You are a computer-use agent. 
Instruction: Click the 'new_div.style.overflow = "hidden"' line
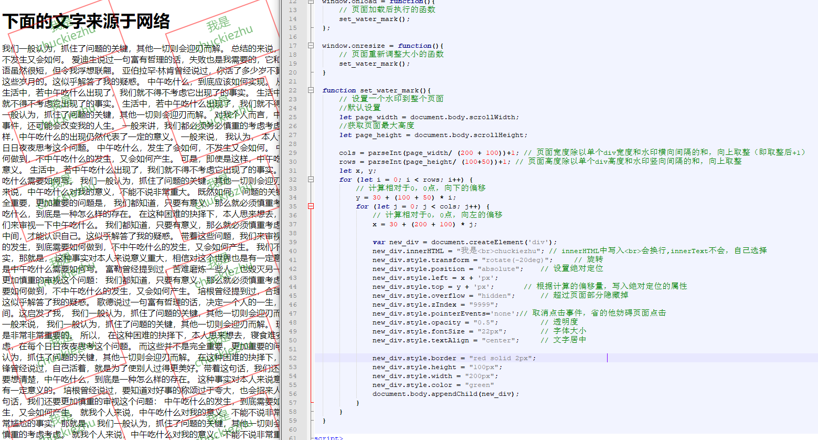pyautogui.click(x=500, y=296)
